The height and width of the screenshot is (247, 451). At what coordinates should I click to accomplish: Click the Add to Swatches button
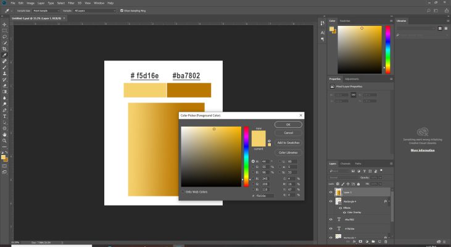point(288,142)
